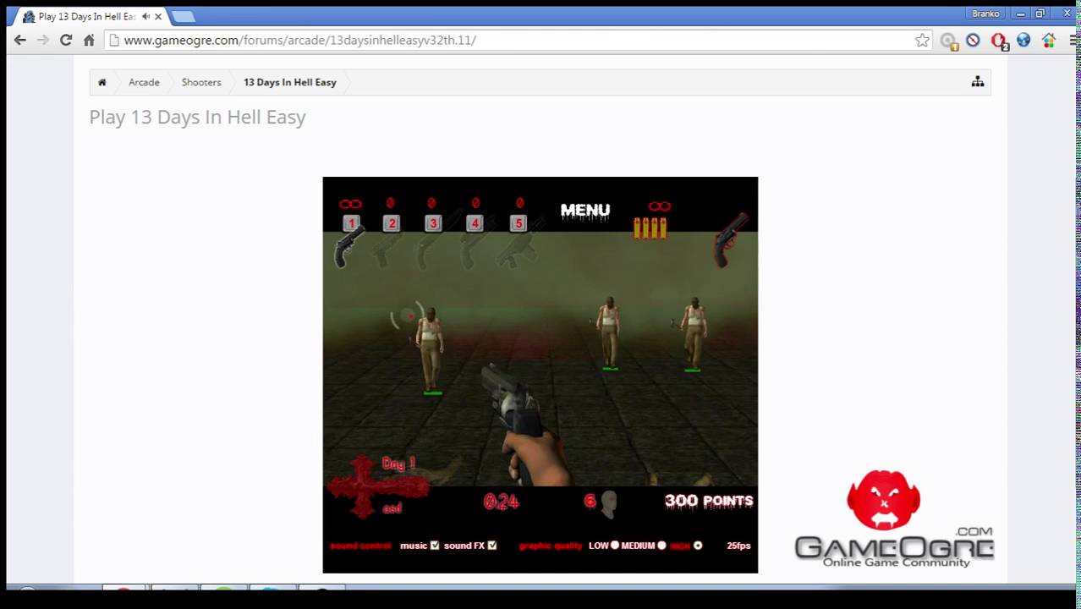This screenshot has height=609, width=1081.
Task: Mute the tab via speaker icon
Action: coord(145,16)
